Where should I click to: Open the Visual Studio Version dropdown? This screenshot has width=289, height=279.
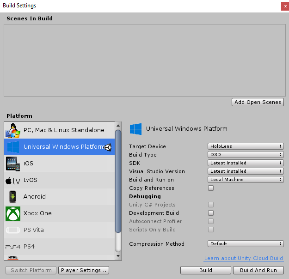[x=246, y=171]
